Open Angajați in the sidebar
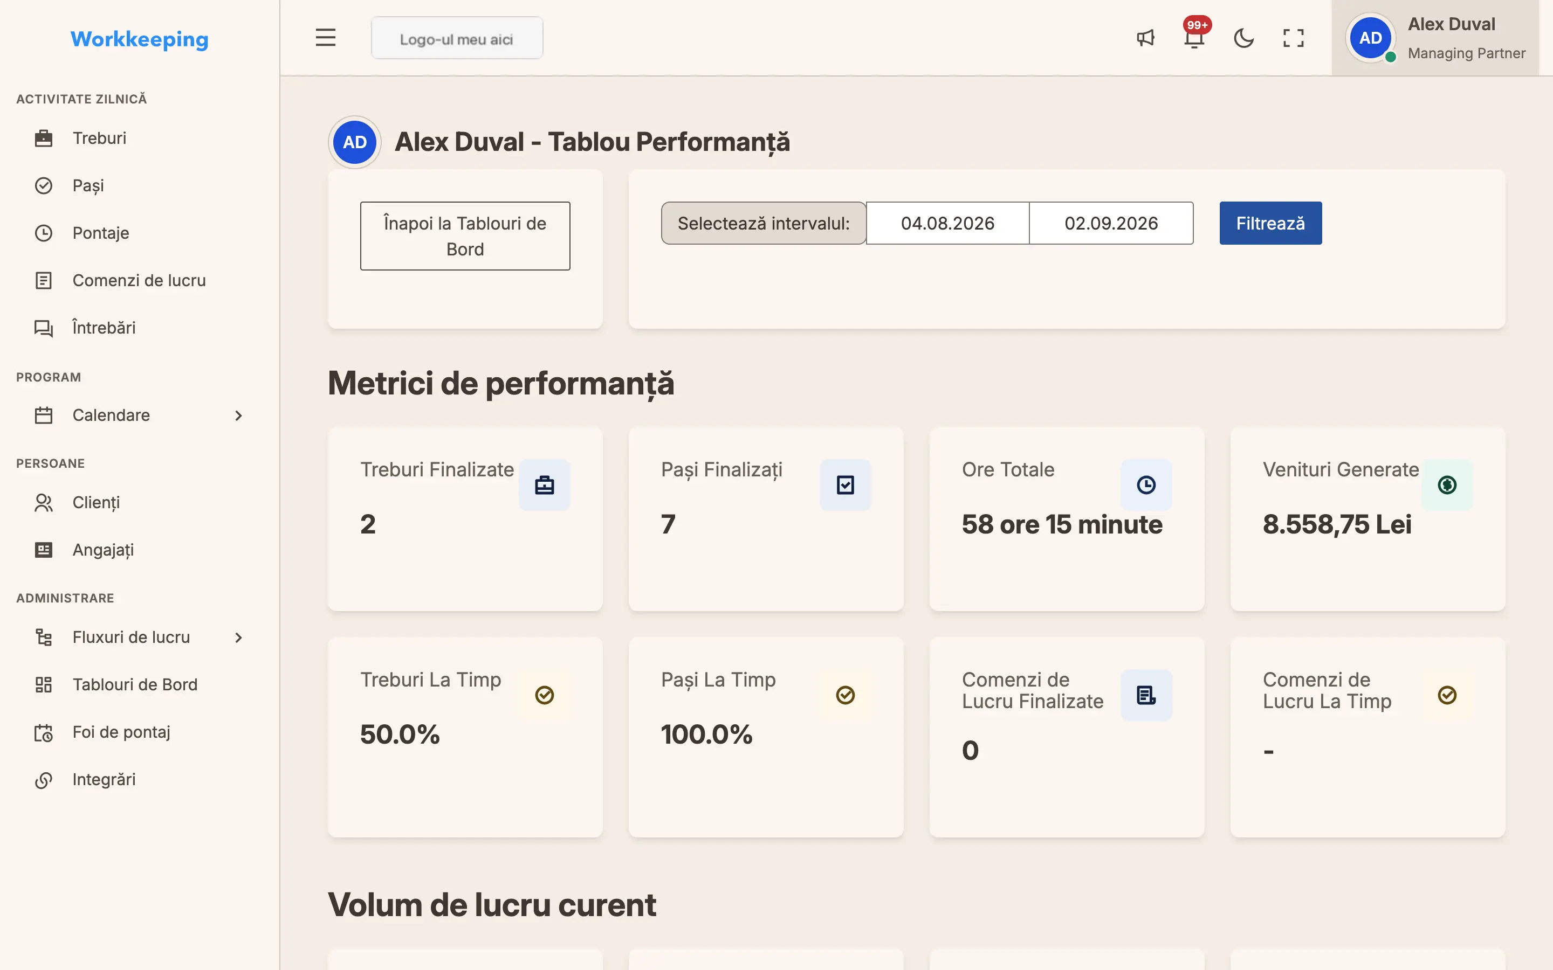The image size is (1553, 970). [139, 550]
